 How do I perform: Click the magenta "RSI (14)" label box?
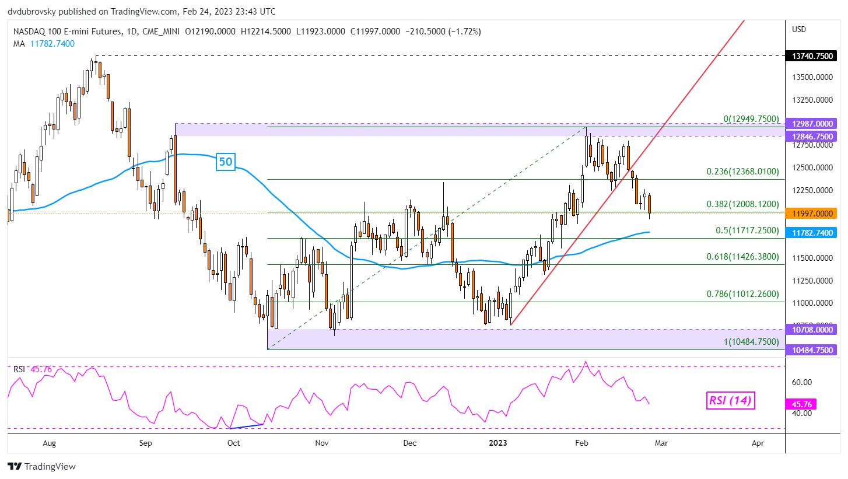pos(730,400)
